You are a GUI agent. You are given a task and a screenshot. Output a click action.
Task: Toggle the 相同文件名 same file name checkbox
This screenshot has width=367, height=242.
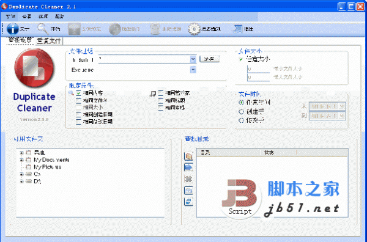pyautogui.click(x=79, y=101)
